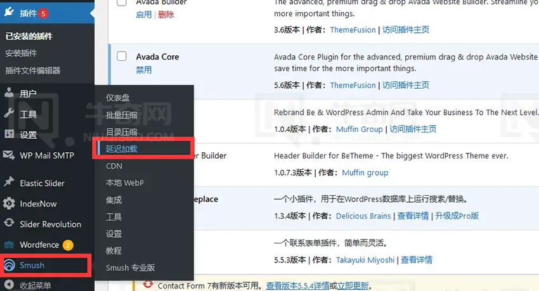This screenshot has width=539, height=291.
Task: Click the Slider Revolution refresh icon
Action: click(10, 224)
